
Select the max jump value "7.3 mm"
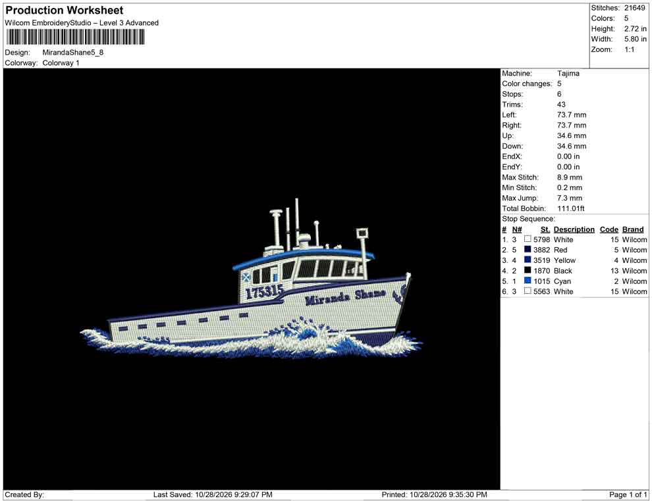click(x=570, y=198)
